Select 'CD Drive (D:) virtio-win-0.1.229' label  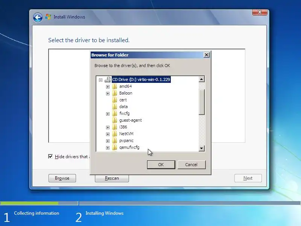(141, 79)
